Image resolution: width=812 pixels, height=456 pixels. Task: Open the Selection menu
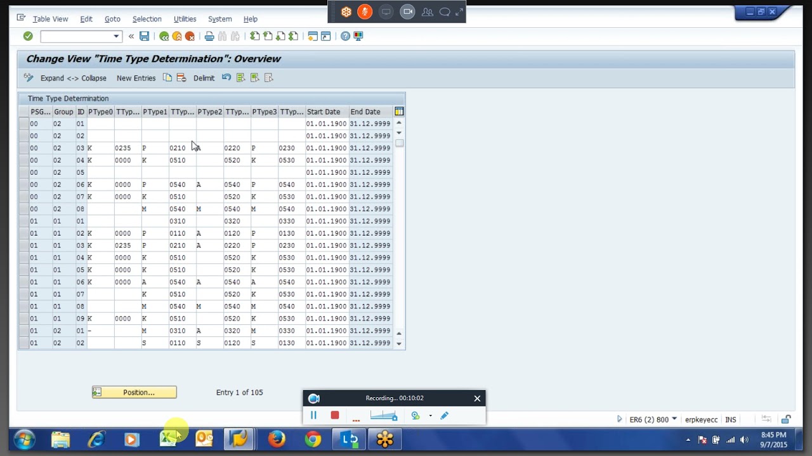pyautogui.click(x=147, y=19)
